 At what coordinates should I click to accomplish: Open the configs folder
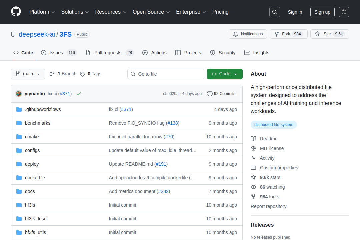(32, 150)
